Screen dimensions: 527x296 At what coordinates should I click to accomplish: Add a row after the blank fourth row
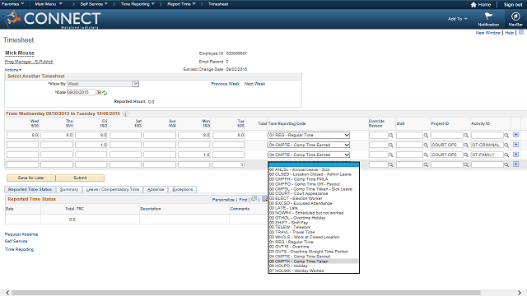(x=516, y=164)
